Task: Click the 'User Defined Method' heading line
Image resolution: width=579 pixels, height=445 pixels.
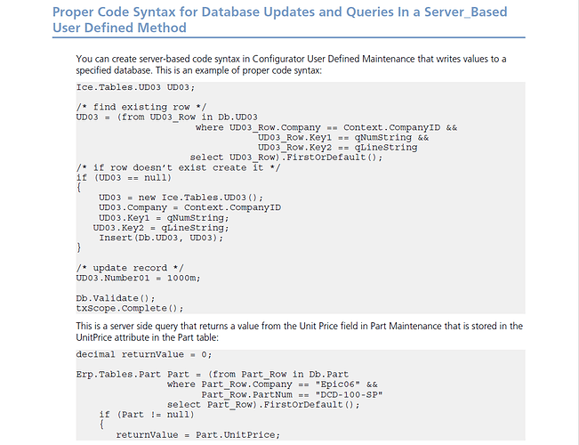Action: 119,28
